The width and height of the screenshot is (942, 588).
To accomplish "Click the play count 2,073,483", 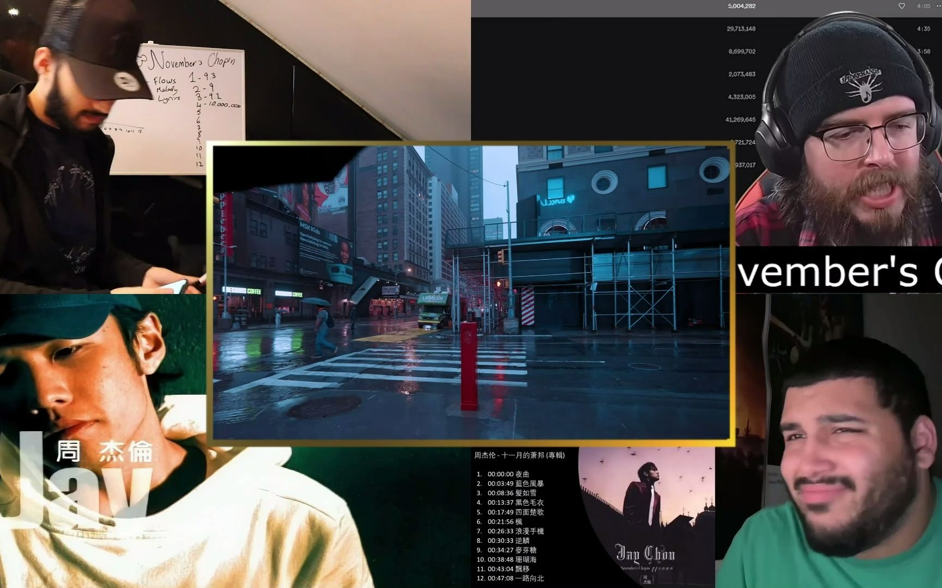I will click(742, 74).
